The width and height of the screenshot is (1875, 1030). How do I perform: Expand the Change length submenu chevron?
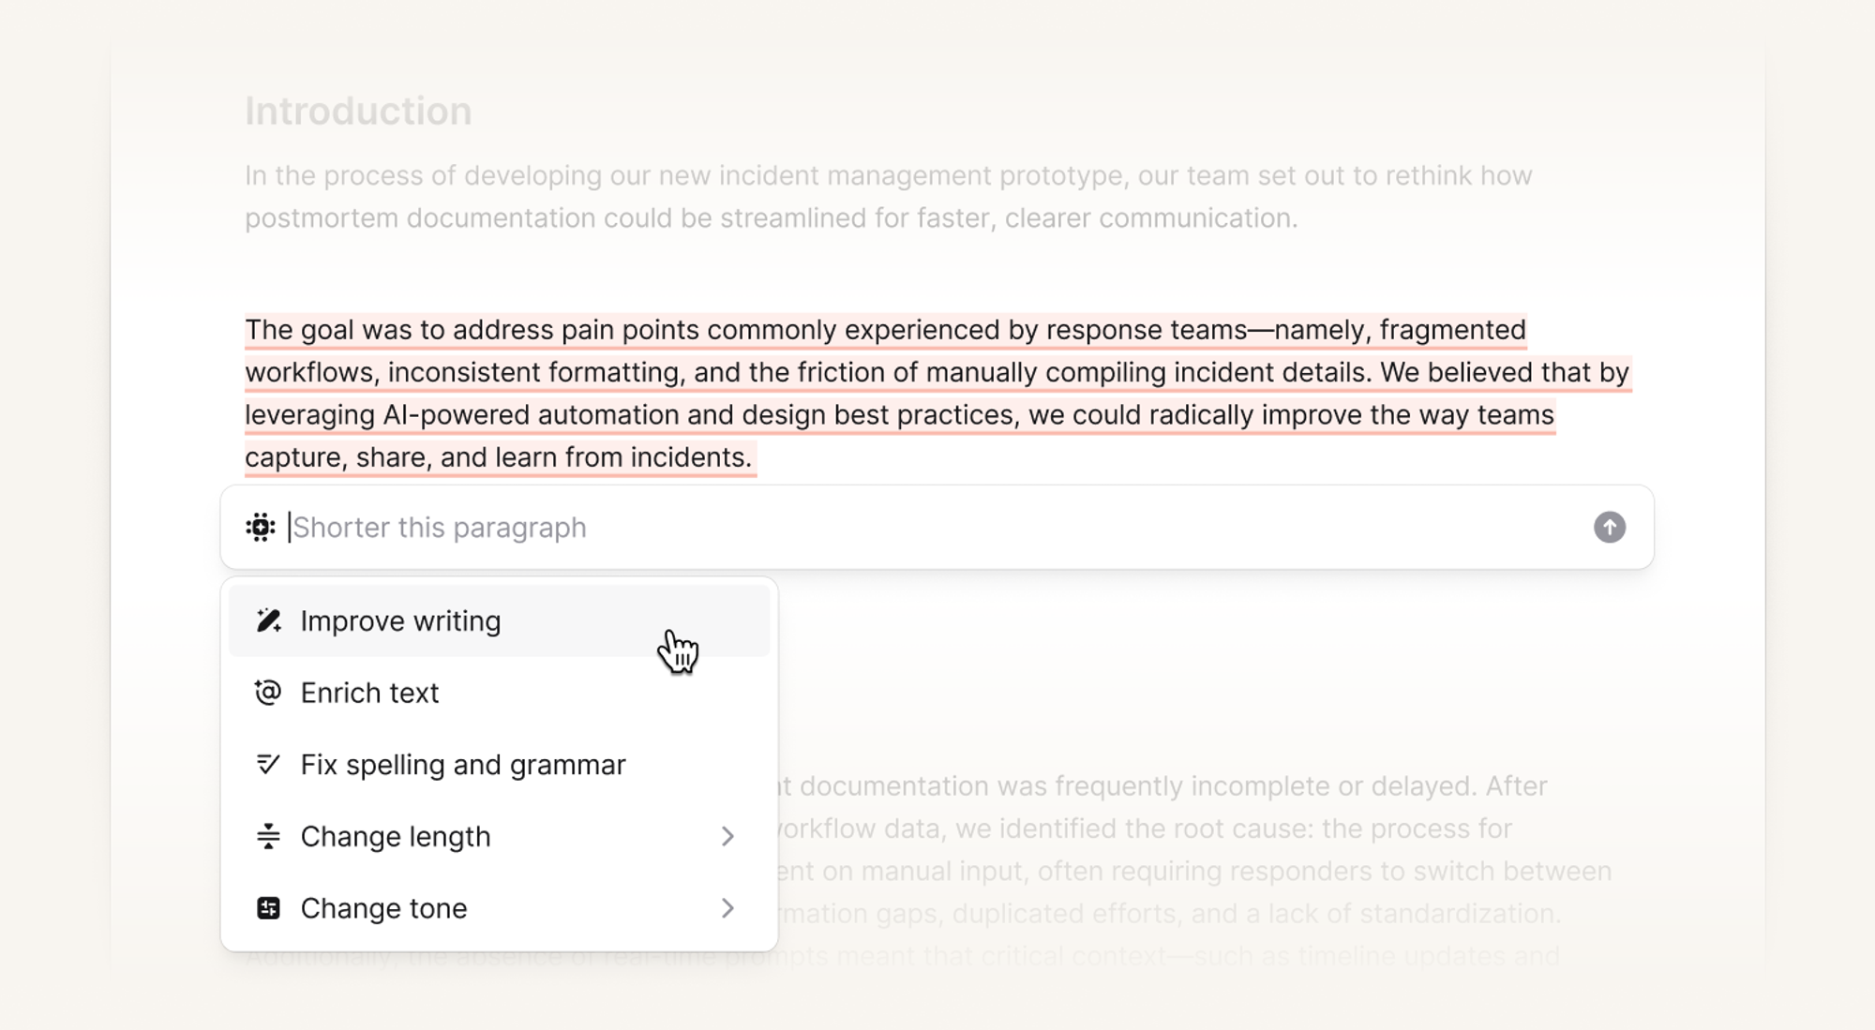pos(727,836)
